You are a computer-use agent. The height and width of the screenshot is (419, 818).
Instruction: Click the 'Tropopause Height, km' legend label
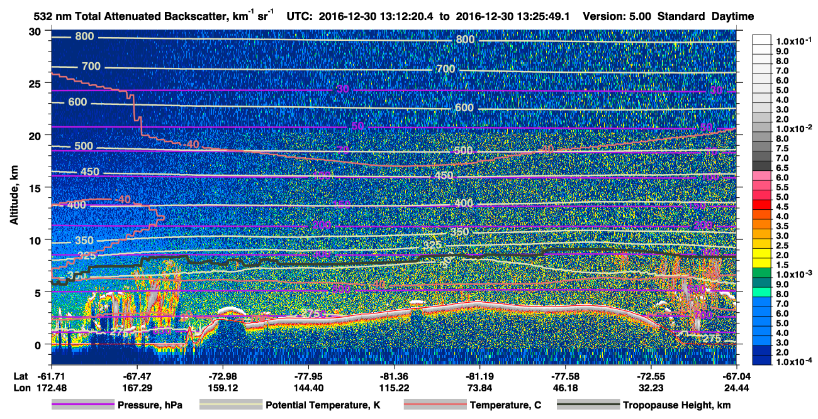pos(677,405)
